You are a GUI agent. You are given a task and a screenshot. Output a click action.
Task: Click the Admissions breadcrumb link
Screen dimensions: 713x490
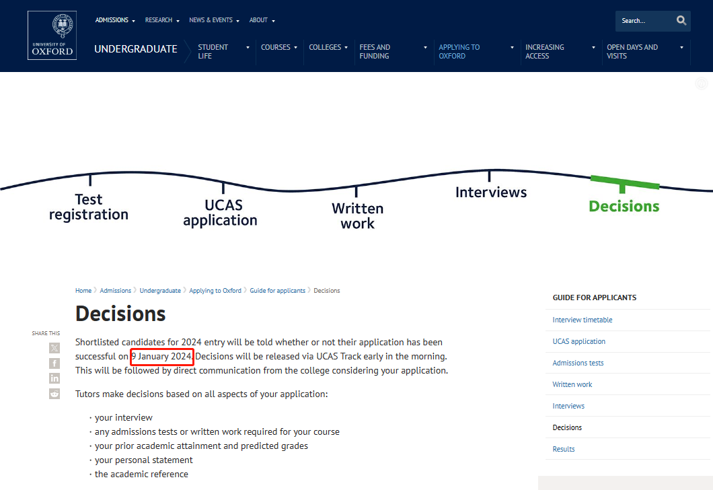[x=116, y=290]
